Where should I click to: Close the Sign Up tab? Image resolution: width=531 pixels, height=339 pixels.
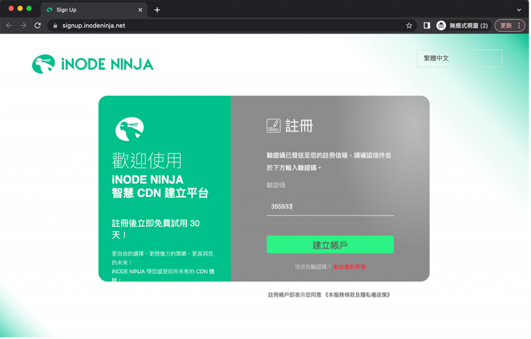pos(140,10)
